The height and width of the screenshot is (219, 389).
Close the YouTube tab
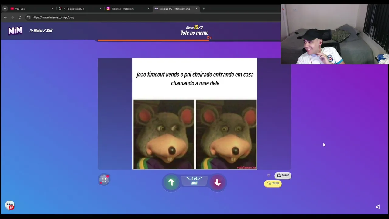[52, 9]
